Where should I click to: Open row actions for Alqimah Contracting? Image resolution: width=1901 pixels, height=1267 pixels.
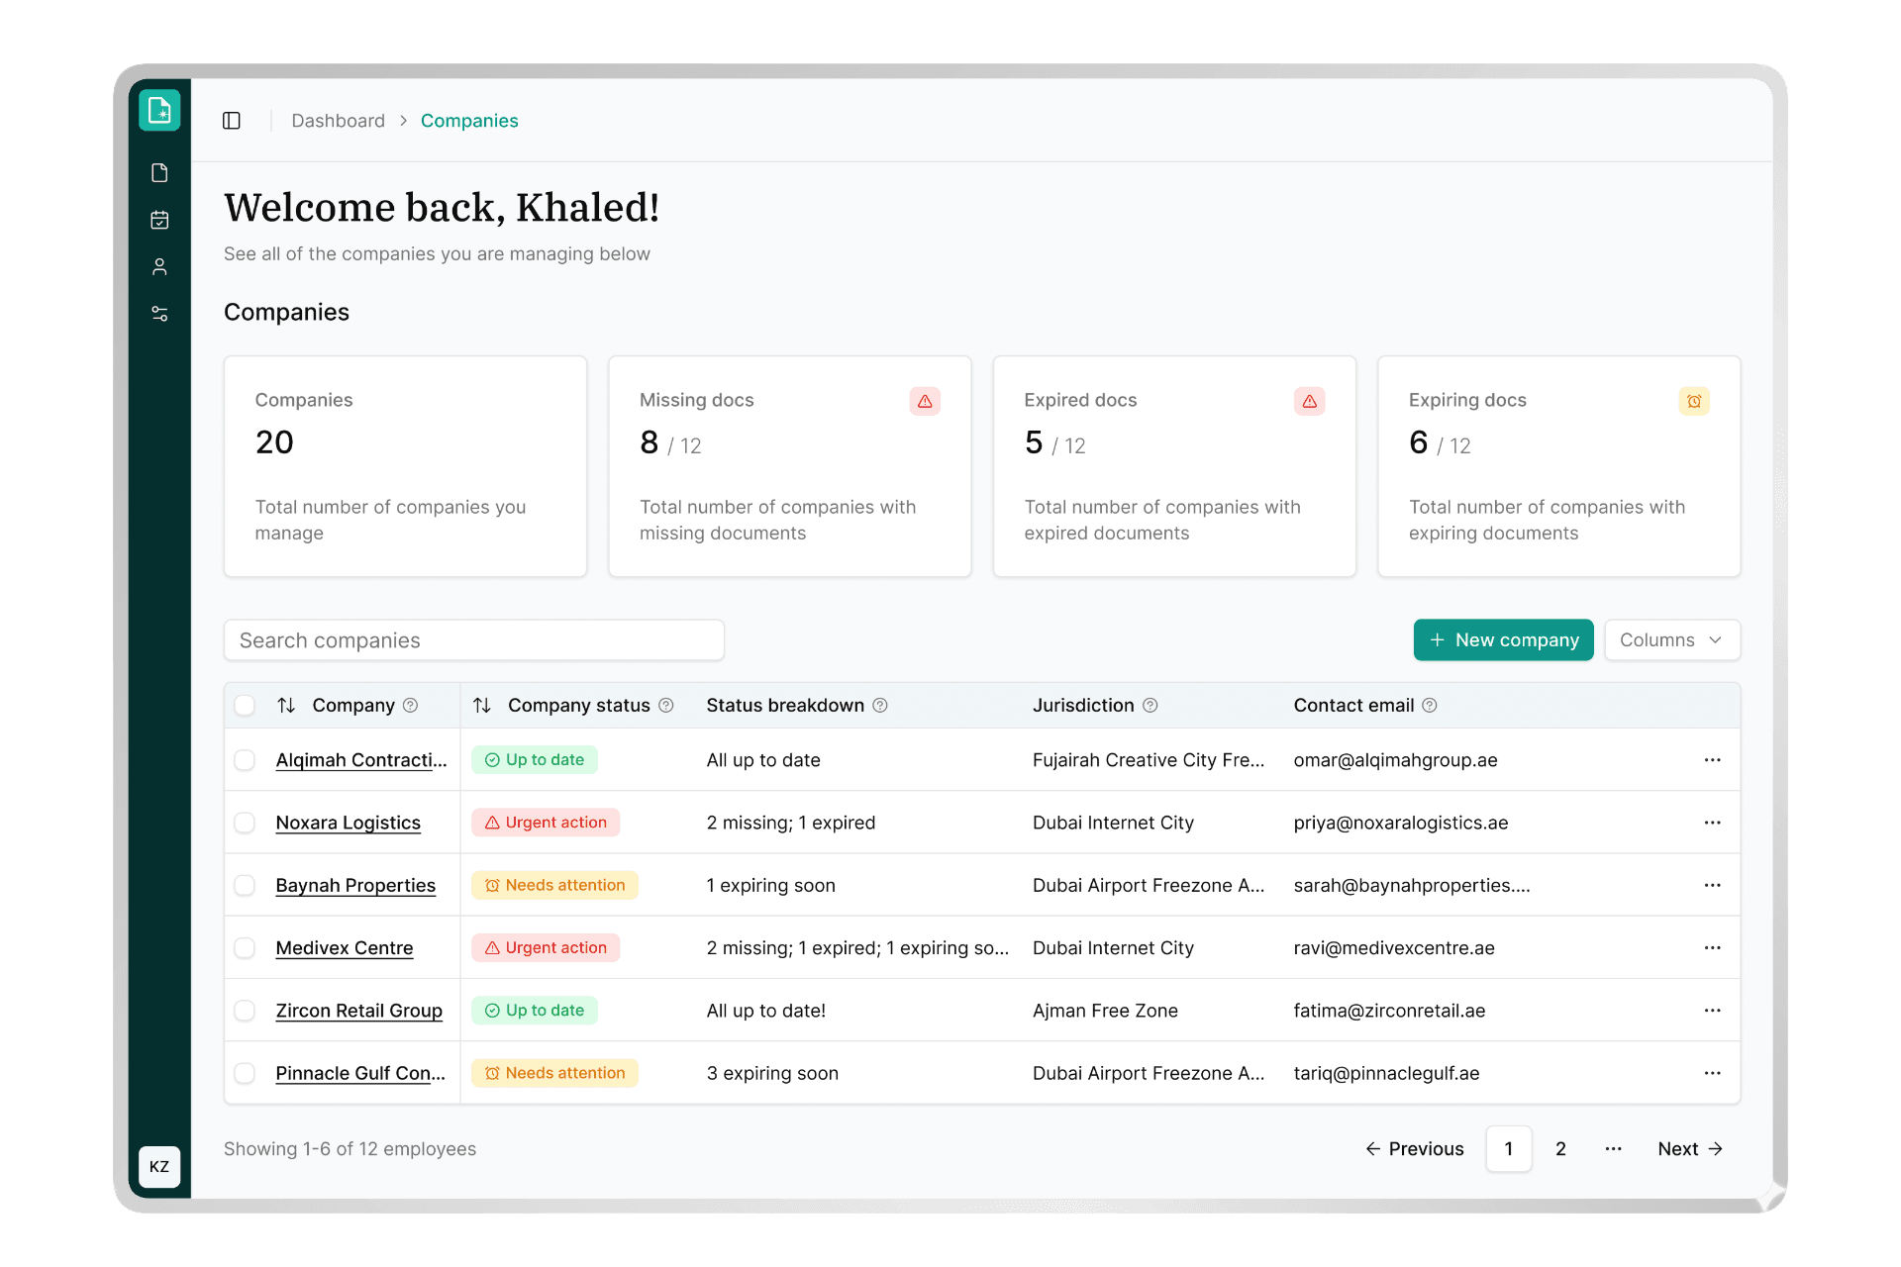(x=1712, y=759)
